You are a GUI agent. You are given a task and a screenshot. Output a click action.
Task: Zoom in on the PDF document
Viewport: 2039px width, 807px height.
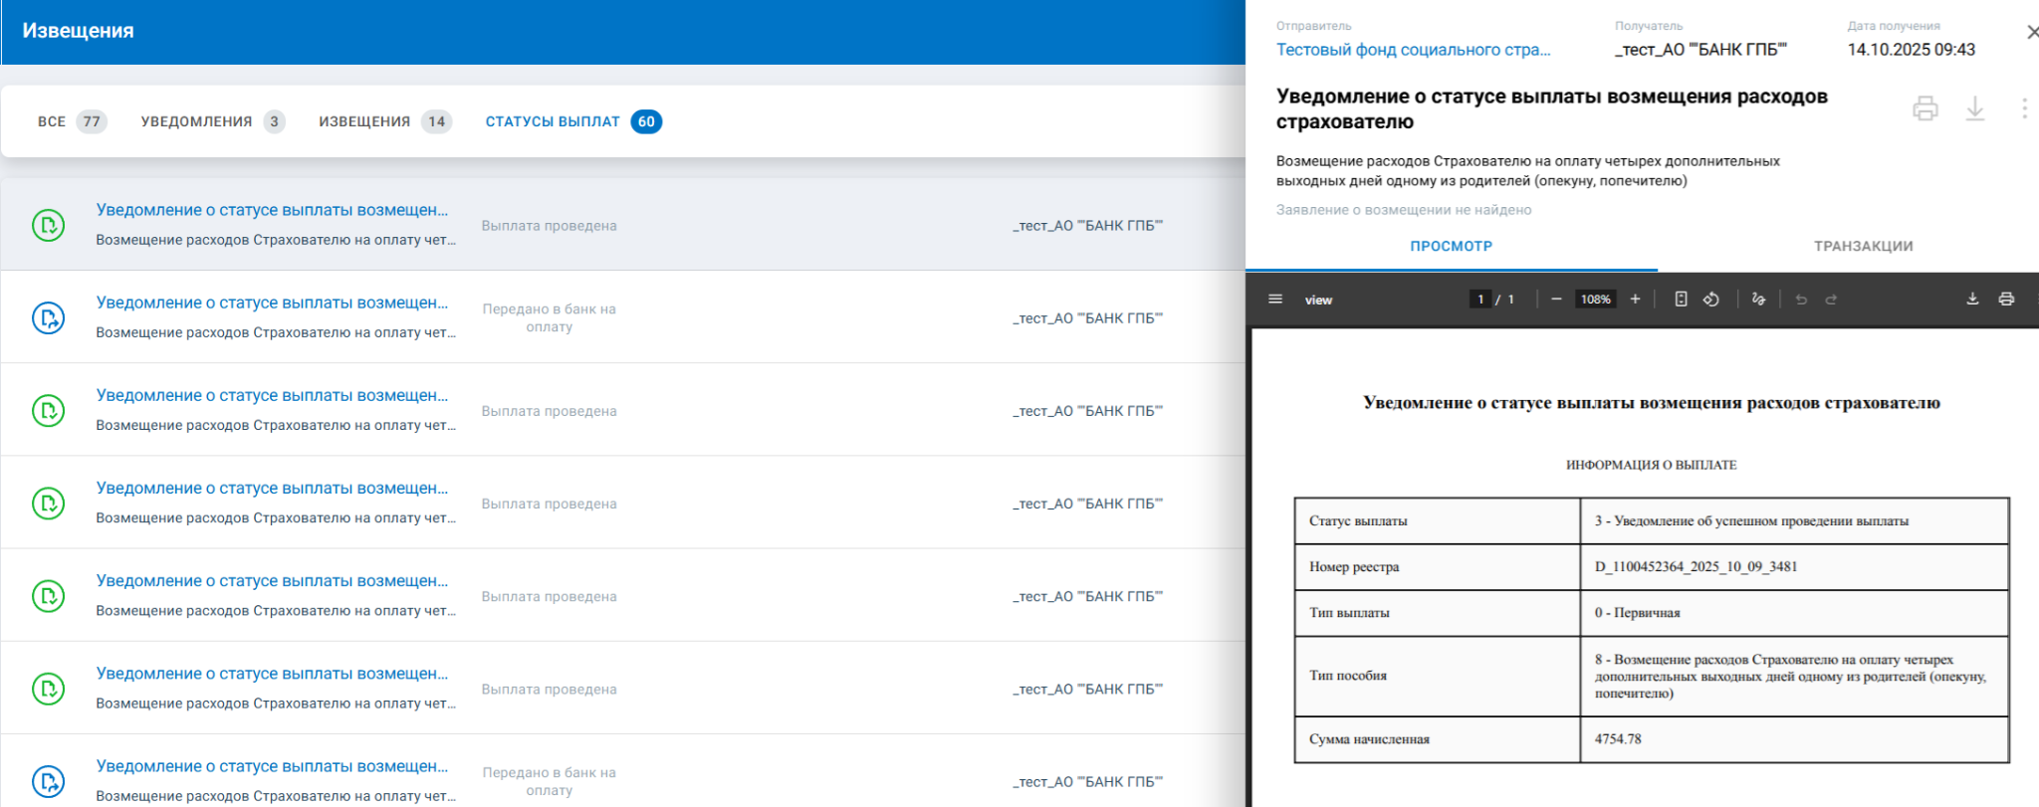(x=1635, y=300)
